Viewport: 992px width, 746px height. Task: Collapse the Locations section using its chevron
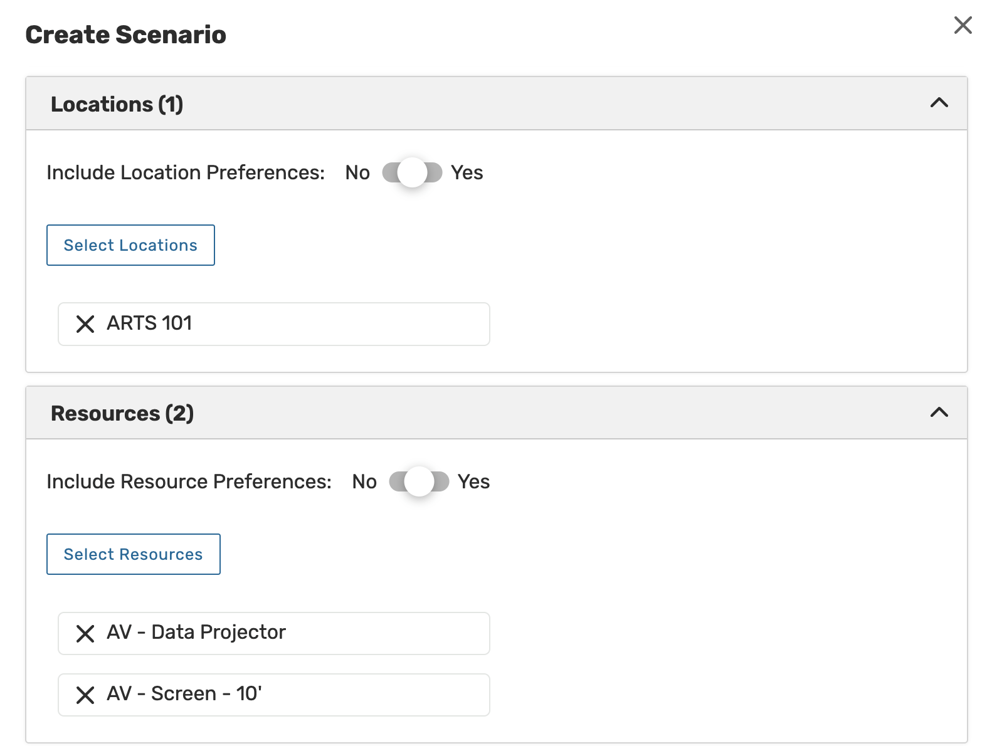point(939,103)
